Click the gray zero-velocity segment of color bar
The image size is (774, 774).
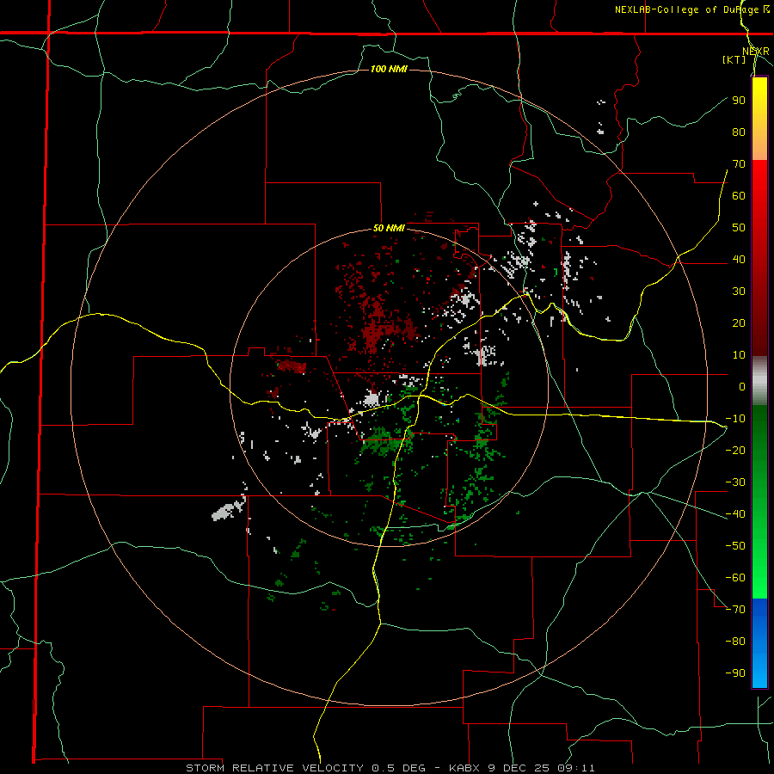tap(759, 381)
